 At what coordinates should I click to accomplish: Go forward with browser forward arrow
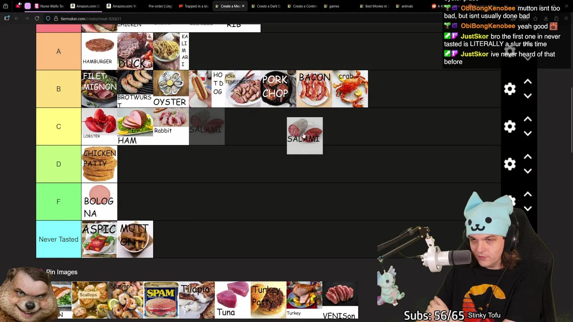click(x=26, y=18)
